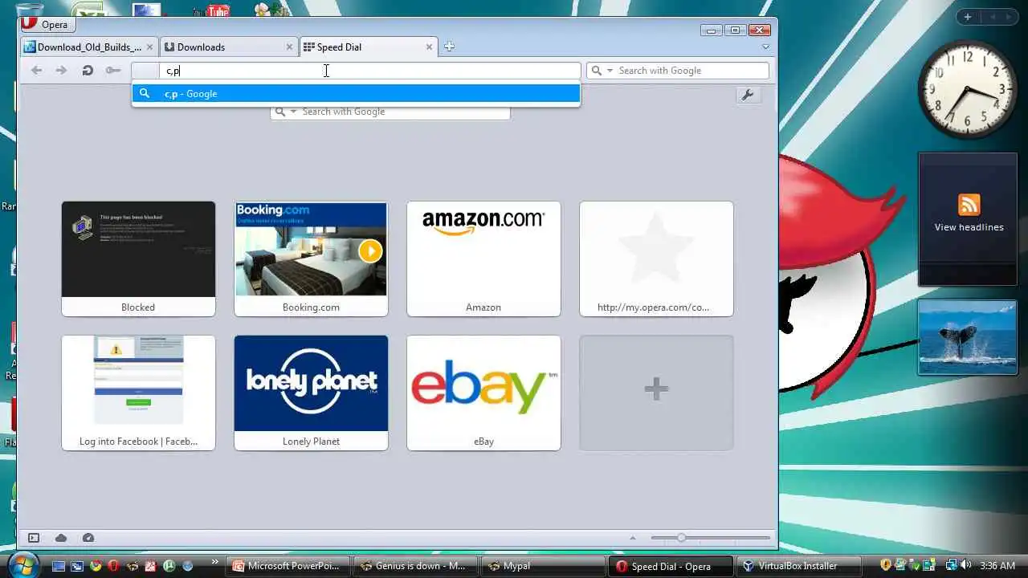Image resolution: width=1028 pixels, height=578 pixels.
Task: Add a new speed dial entry
Action: (656, 393)
